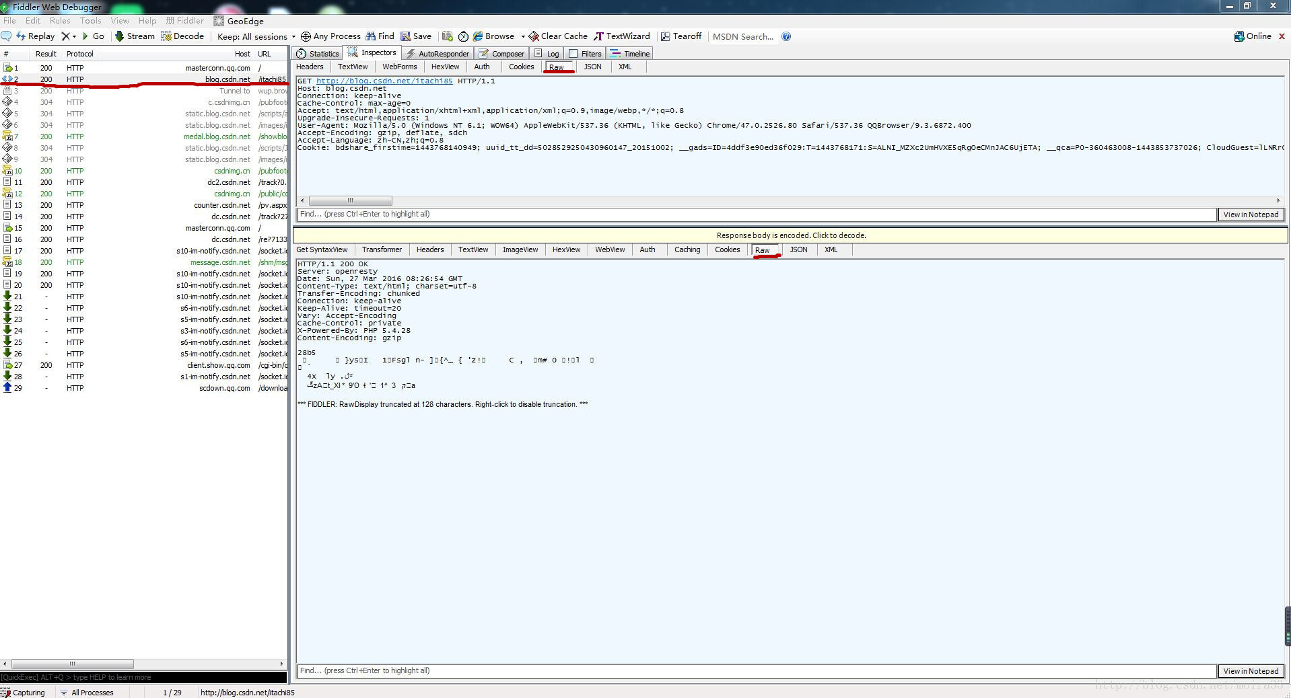
Task: Close the toolbar with red X beside Online
Action: point(1282,36)
